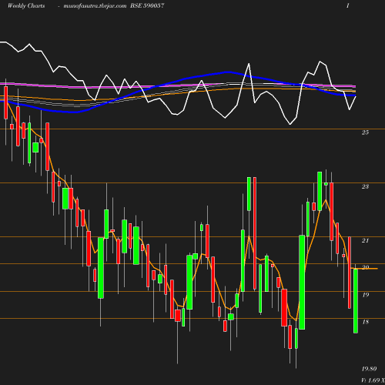Click the "Weekly Charts" title text
This screenshot has height=385, width=385.
click(26, 5)
